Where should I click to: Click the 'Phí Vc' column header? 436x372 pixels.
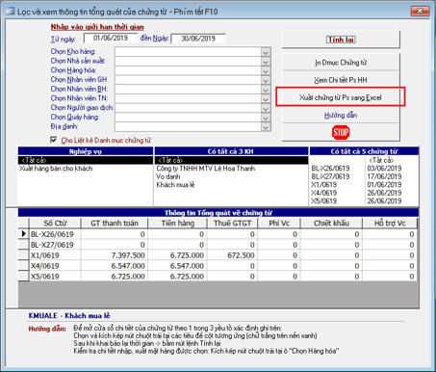pos(279,223)
